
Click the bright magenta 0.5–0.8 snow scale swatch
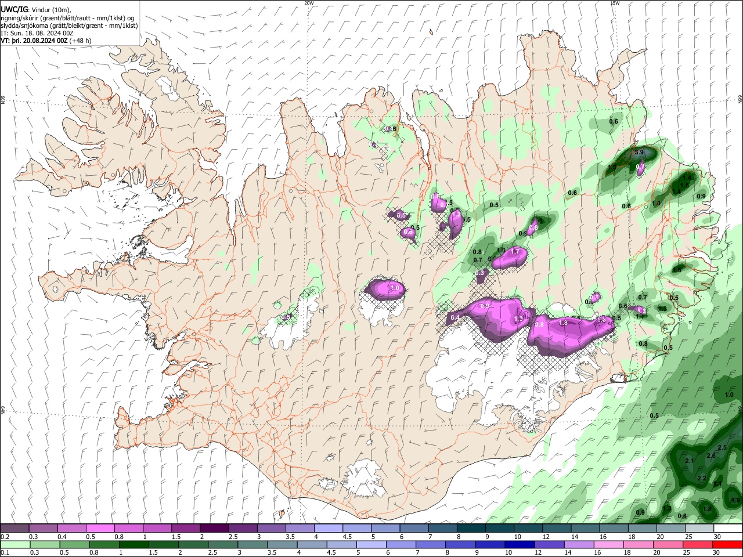(100, 529)
